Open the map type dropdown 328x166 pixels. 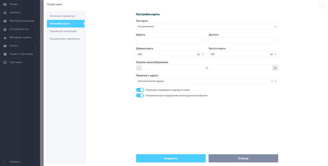(207, 27)
